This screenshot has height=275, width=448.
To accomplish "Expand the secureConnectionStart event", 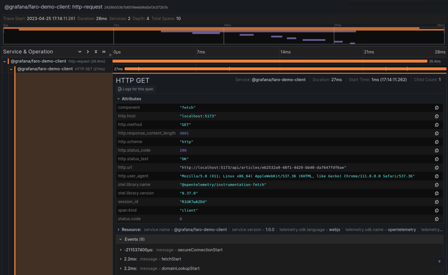I will pyautogui.click(x=120, y=250).
